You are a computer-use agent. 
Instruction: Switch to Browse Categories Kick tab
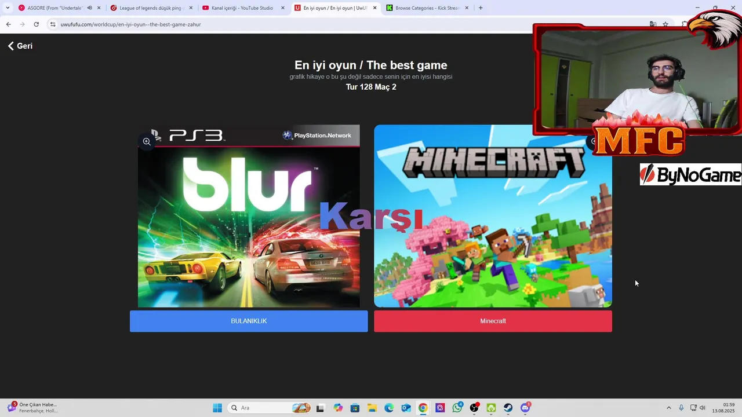(x=426, y=8)
